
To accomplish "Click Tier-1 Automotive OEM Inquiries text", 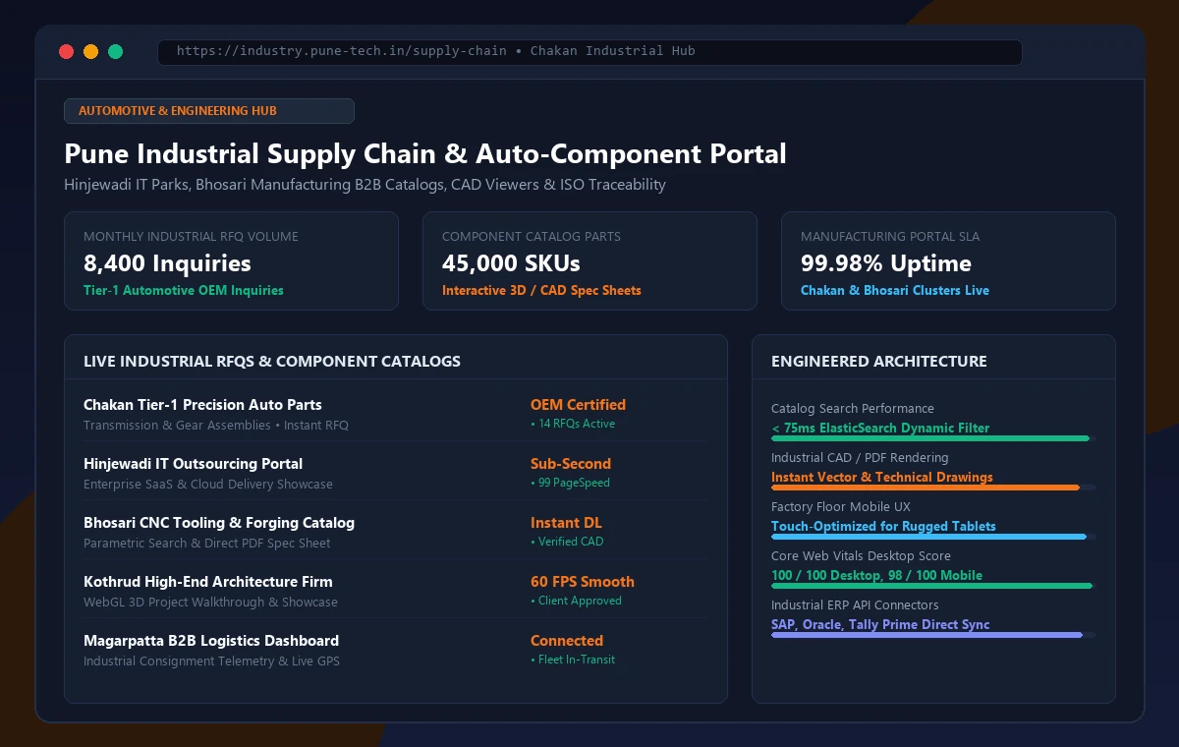I will coord(184,291).
